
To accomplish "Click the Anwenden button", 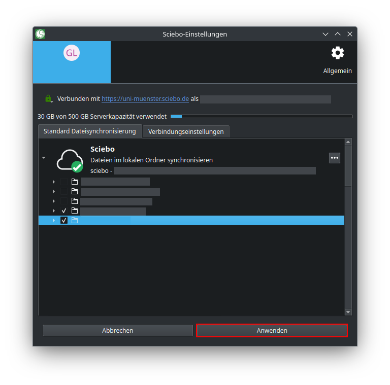I will click(272, 330).
